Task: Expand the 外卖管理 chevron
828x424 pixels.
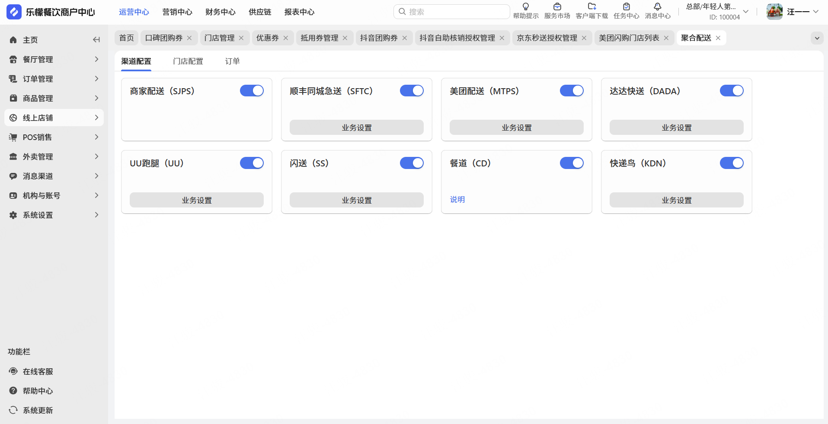Action: pyautogui.click(x=96, y=156)
